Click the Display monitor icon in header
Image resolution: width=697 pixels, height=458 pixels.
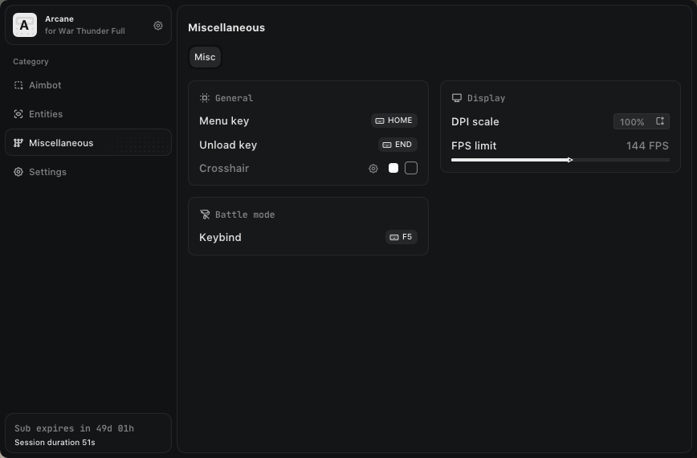(x=457, y=98)
